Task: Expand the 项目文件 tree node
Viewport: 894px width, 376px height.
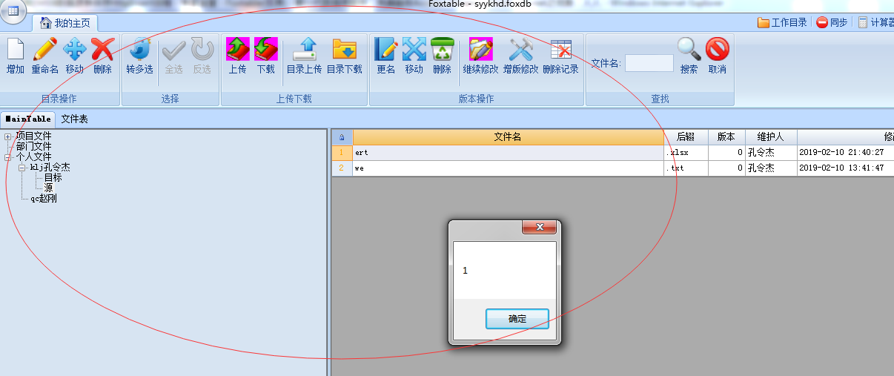Action: [x=8, y=136]
